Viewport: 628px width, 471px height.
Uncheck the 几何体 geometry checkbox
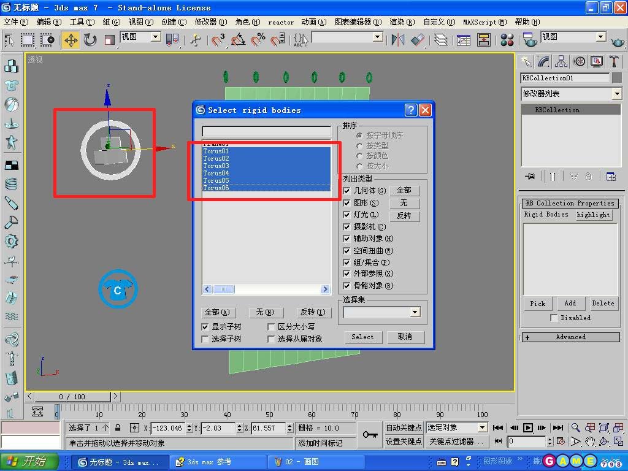[347, 191]
